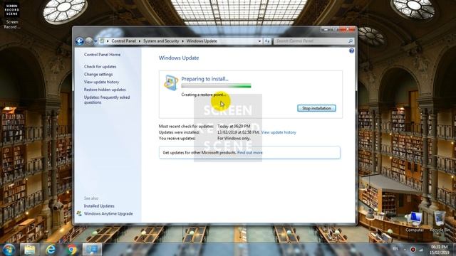
Task: Open Installed Updates
Action: (99, 206)
